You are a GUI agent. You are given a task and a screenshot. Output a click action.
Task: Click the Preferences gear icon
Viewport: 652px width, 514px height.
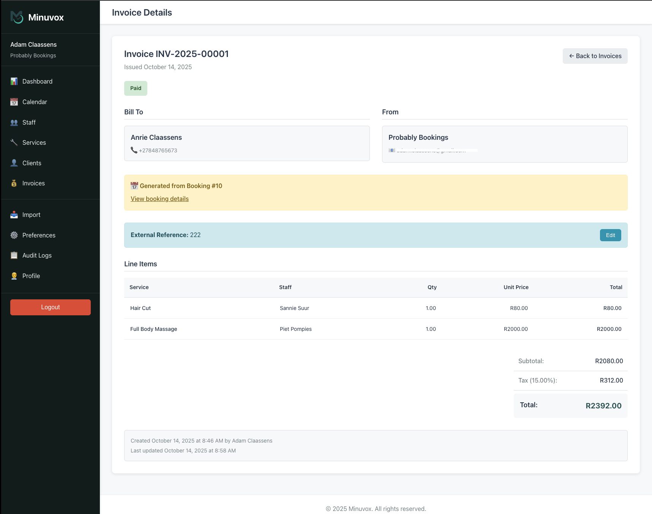(14, 235)
